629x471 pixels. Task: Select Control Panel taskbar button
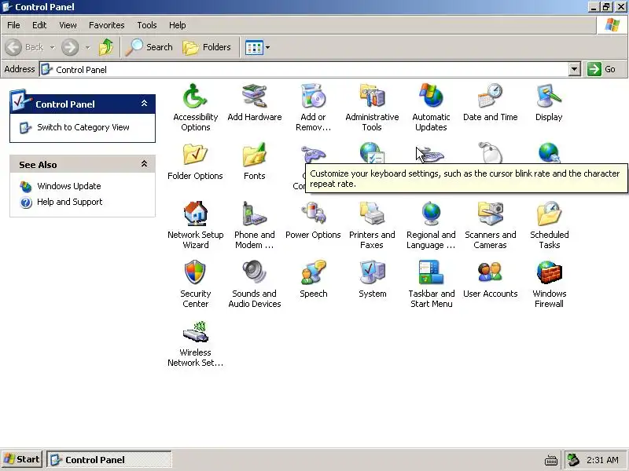pyautogui.click(x=109, y=459)
